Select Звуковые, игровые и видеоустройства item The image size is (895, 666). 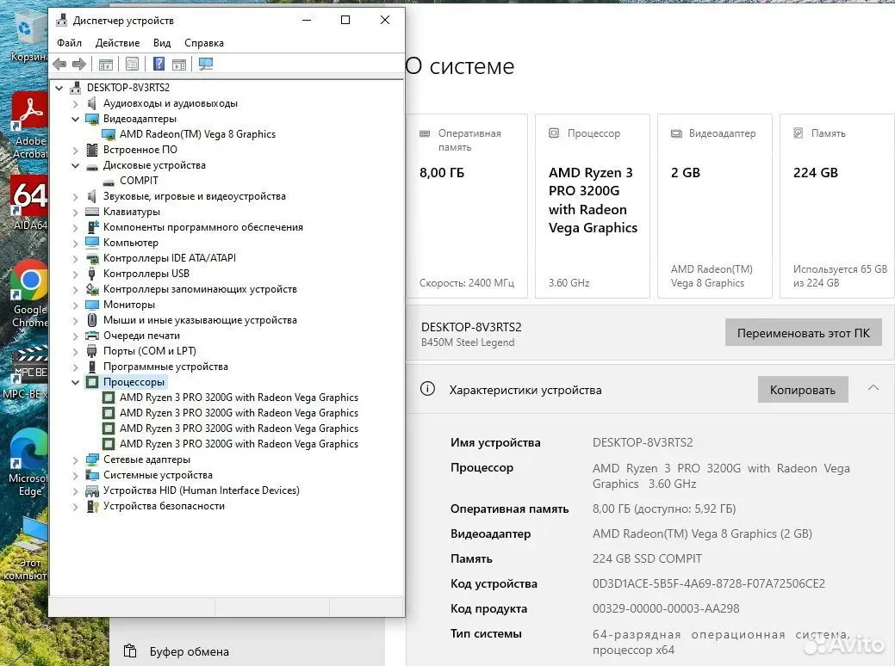coord(194,196)
